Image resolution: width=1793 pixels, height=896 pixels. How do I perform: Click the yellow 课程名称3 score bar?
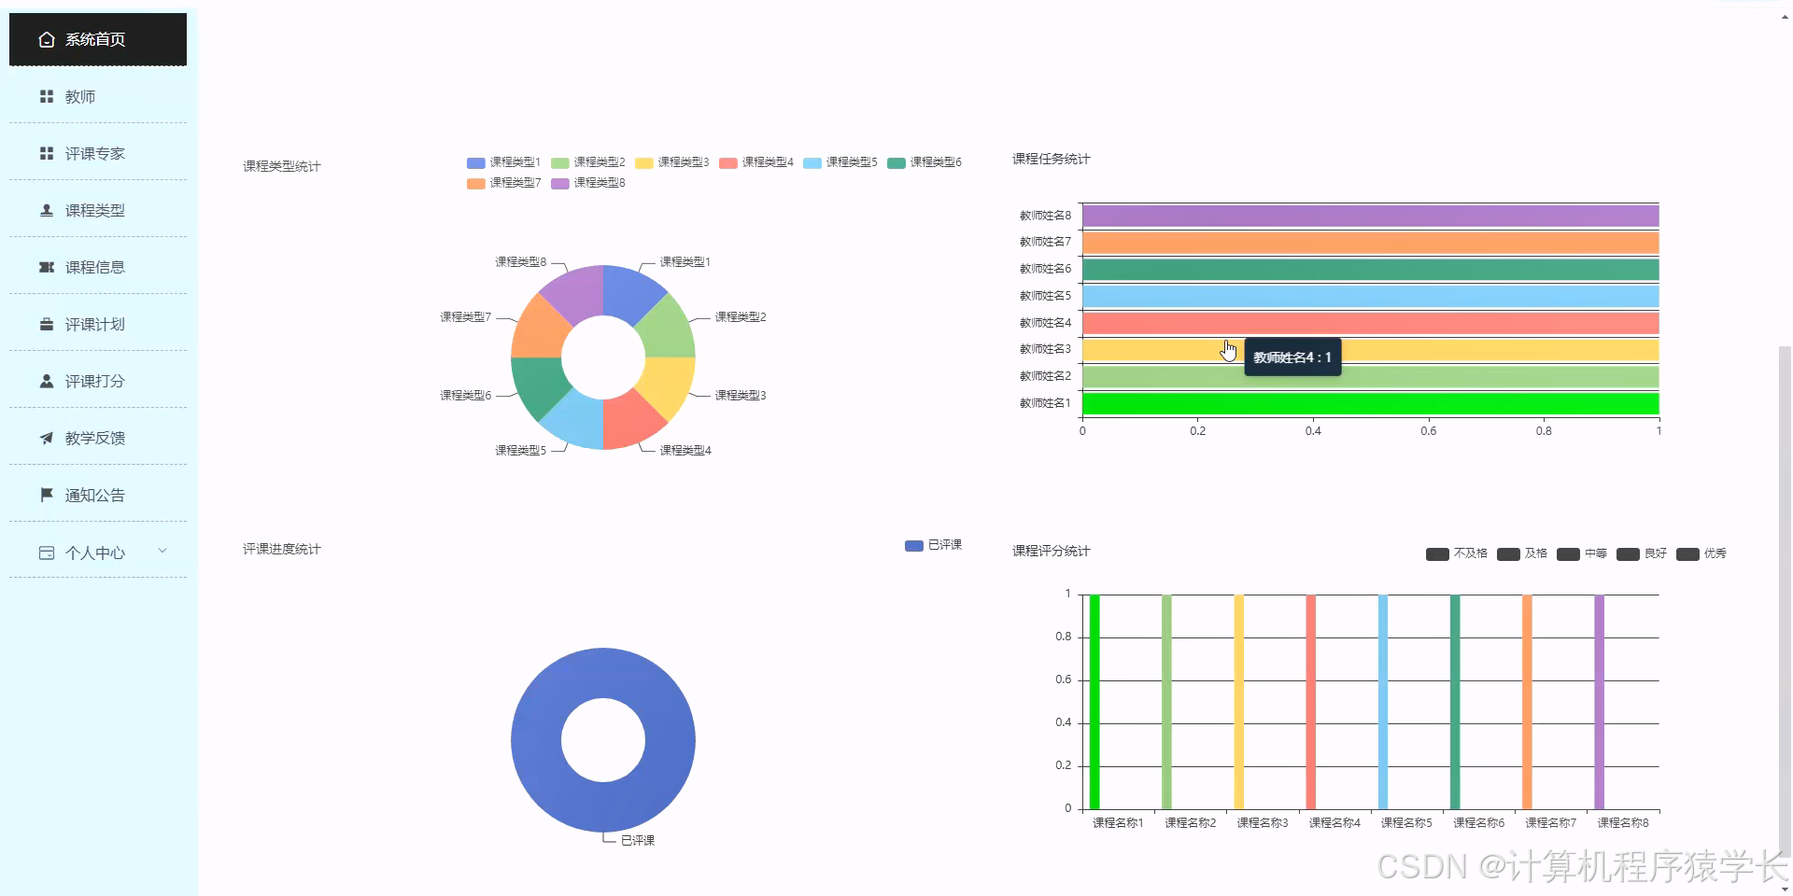pos(1238,702)
